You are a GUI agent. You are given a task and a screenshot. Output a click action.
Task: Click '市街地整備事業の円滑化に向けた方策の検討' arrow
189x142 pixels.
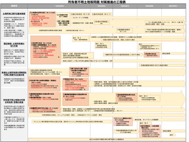pyautogui.click(x=126, y=131)
